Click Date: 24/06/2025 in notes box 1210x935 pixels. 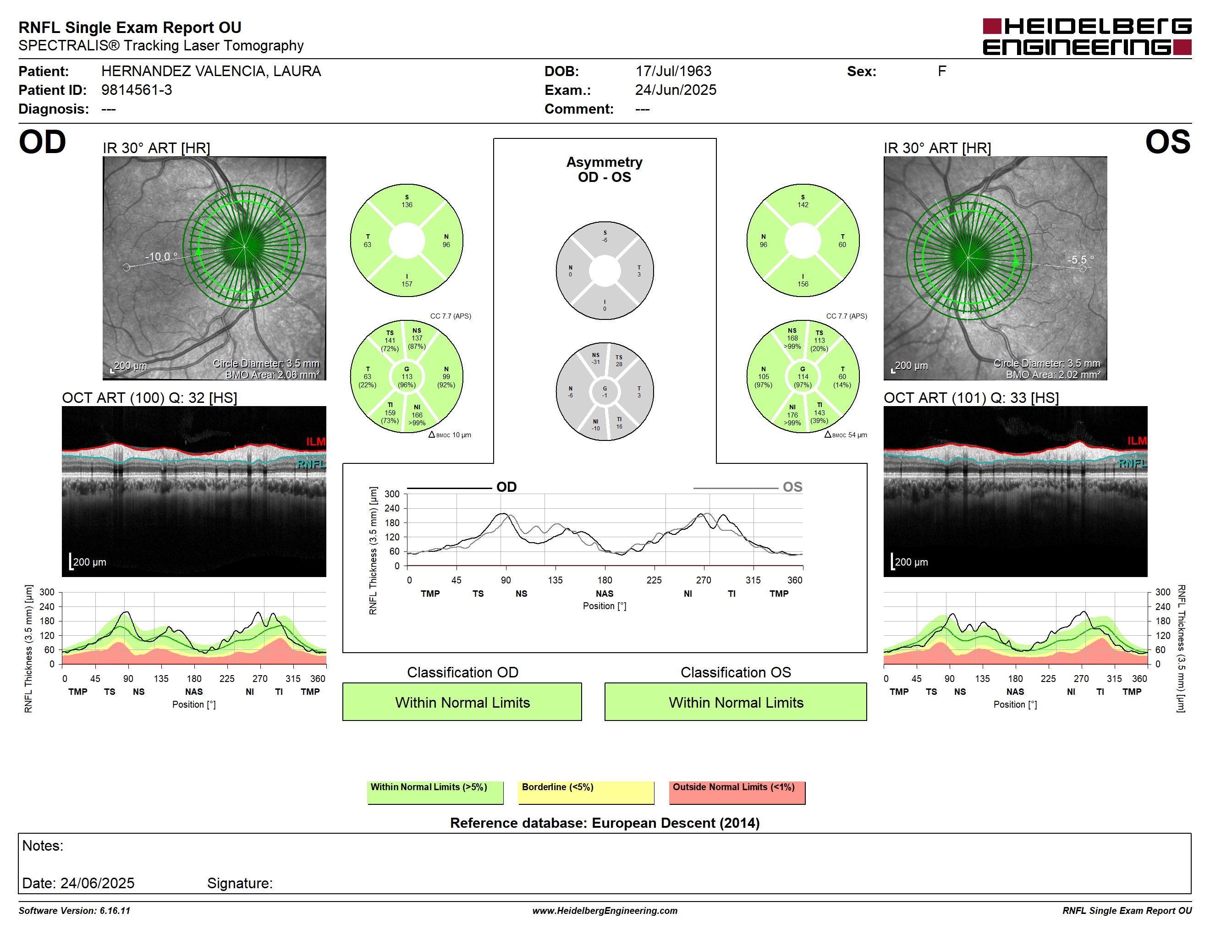(x=78, y=883)
